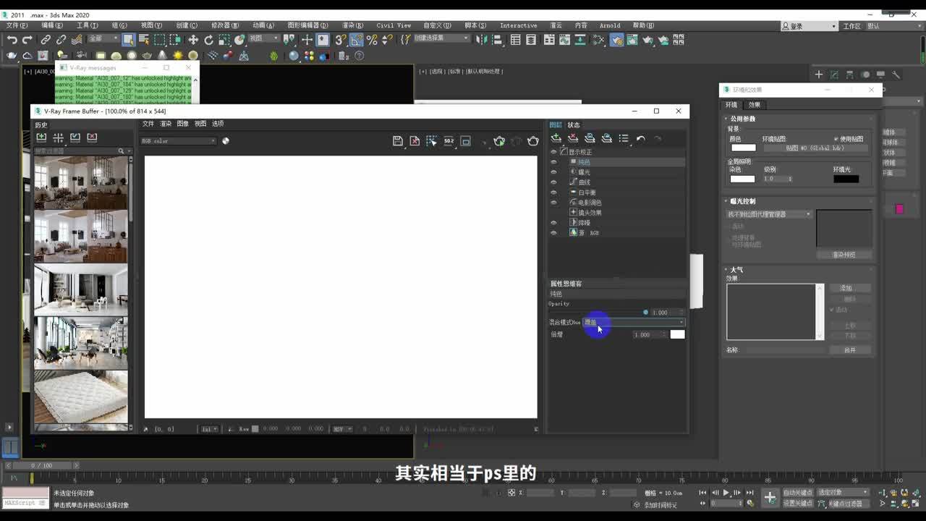Toggle visibility eye of 曝光 layer
This screenshot has width=926, height=521.
pyautogui.click(x=553, y=172)
